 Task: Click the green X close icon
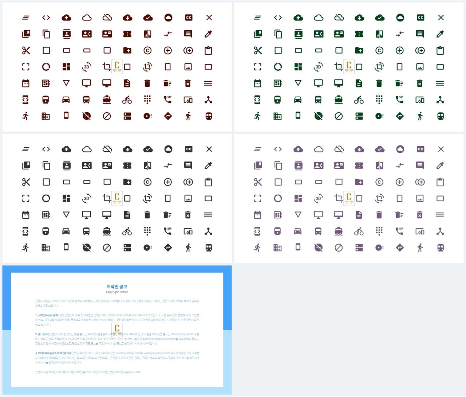coord(441,17)
